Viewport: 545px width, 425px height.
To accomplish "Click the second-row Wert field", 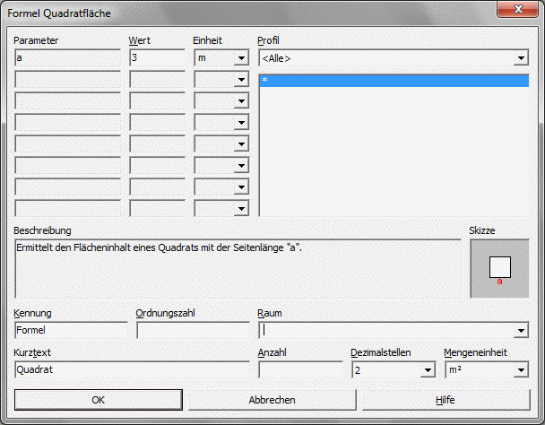I will coord(157,79).
